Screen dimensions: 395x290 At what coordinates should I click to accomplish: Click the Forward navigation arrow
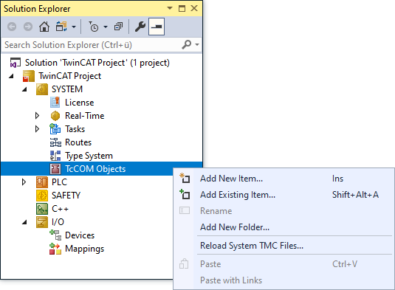[x=28, y=27]
